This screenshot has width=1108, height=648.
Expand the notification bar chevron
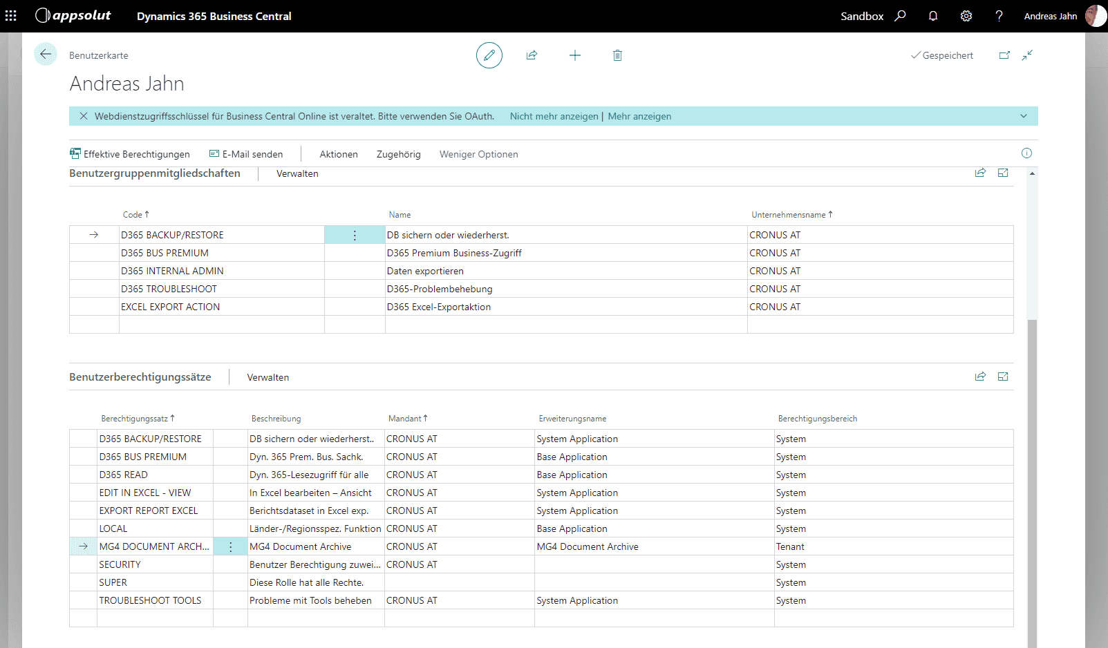pos(1023,116)
